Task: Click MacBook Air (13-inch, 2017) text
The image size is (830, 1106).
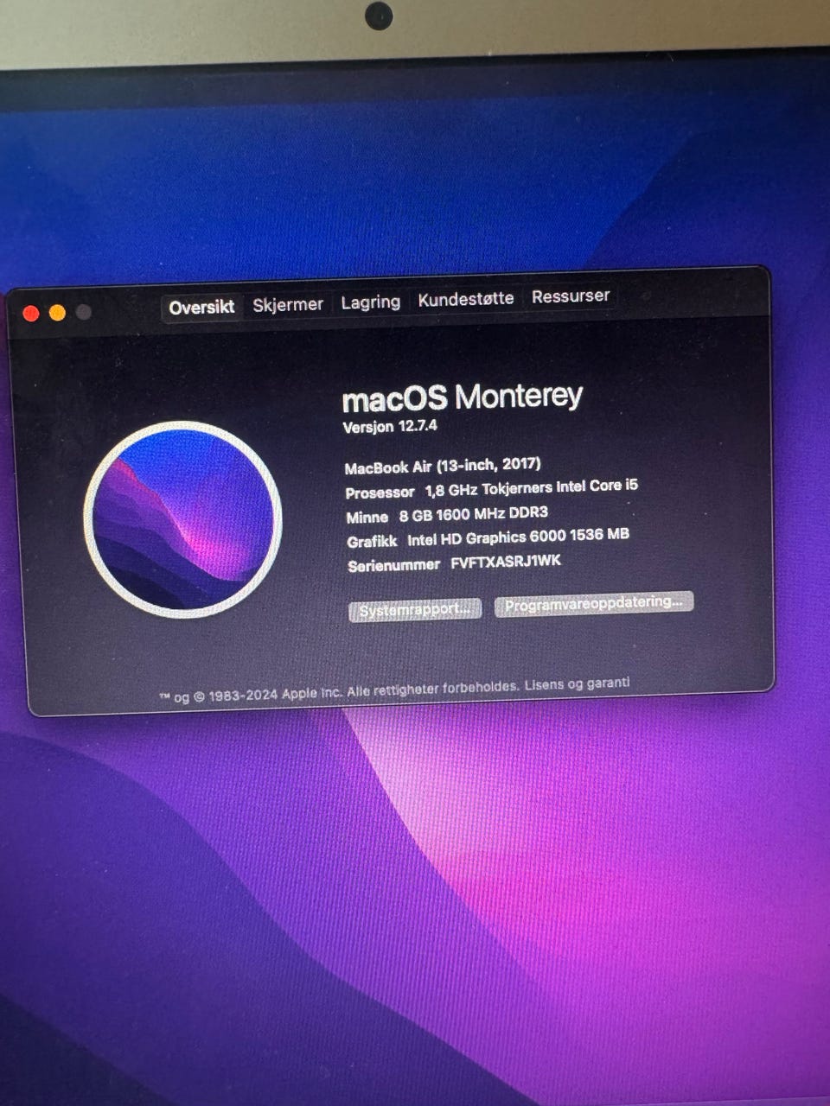Action: 443,466
